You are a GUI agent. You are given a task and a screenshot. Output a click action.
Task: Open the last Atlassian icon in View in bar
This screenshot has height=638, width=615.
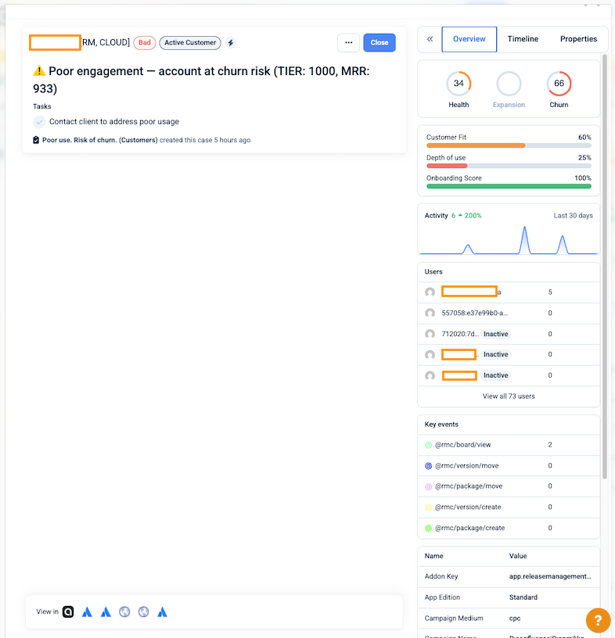click(x=162, y=611)
